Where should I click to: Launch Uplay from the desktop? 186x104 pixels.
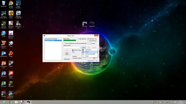point(11,44)
